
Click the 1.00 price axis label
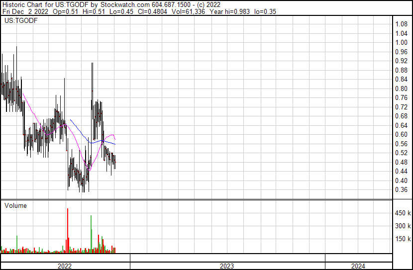tap(402, 42)
